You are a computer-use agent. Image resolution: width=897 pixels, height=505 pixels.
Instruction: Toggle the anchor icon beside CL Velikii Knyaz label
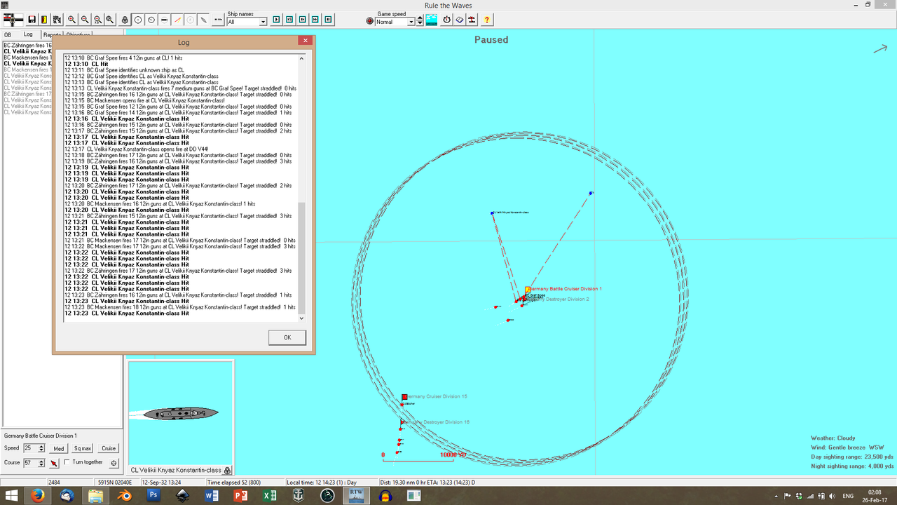pos(226,470)
